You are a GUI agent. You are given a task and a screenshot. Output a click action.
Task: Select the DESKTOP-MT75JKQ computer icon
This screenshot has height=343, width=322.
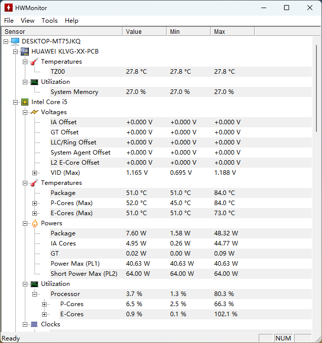[15, 41]
